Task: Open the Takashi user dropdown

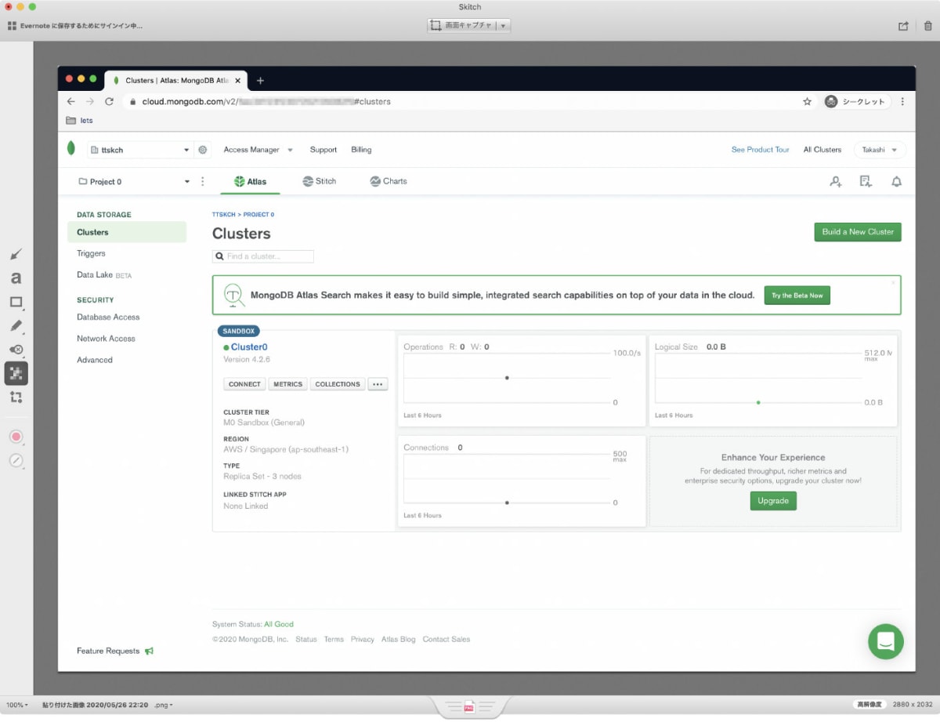Action: [880, 150]
